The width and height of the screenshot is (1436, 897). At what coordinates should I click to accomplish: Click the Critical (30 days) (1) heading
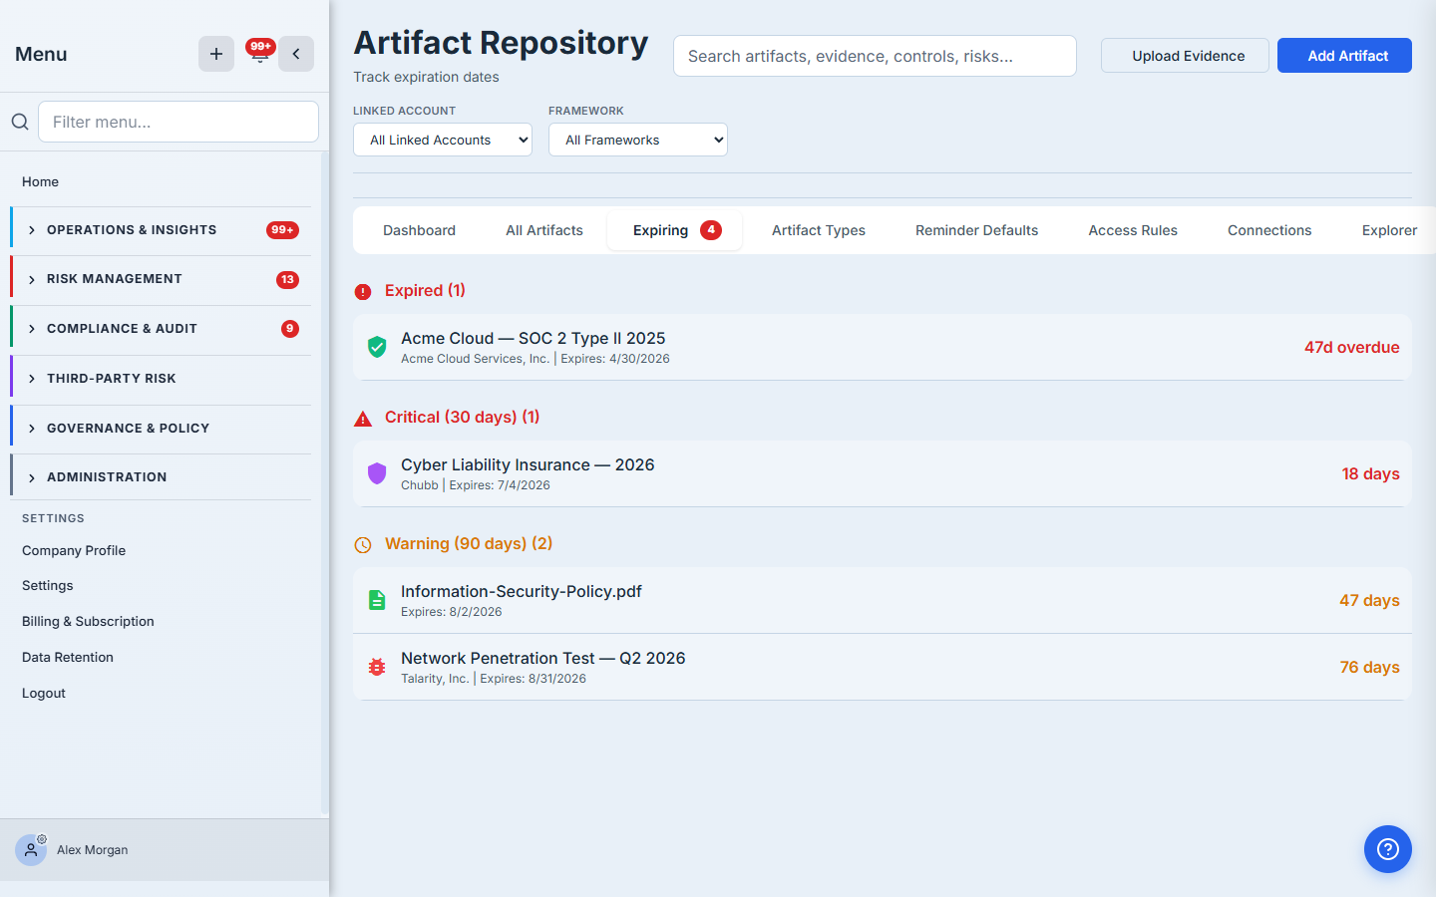462,417
